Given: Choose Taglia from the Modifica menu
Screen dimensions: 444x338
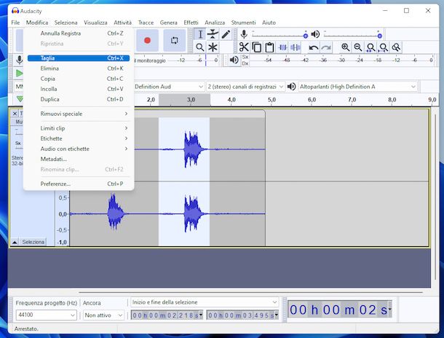Looking at the screenshot, I should tap(79, 58).
